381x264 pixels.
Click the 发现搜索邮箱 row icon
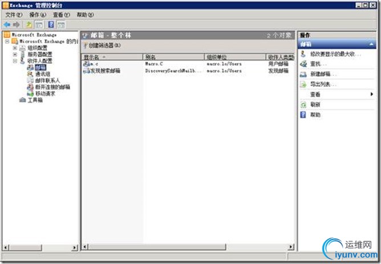(x=86, y=71)
